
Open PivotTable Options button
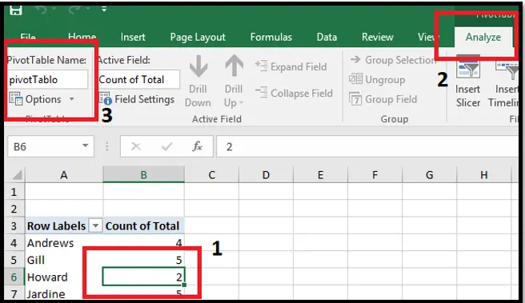[x=35, y=99]
